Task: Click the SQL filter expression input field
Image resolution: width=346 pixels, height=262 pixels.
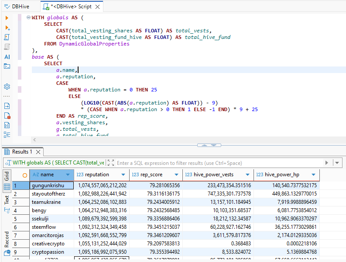Action: click(219, 163)
